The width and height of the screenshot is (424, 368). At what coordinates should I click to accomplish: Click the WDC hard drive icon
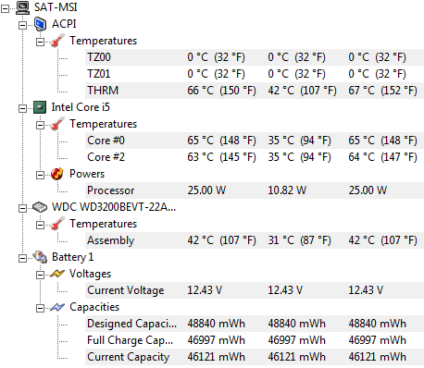pyautogui.click(x=40, y=207)
